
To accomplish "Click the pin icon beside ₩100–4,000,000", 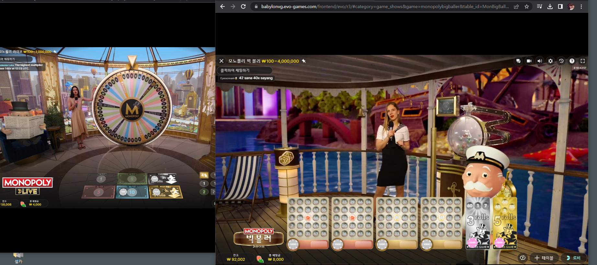I will (x=304, y=61).
